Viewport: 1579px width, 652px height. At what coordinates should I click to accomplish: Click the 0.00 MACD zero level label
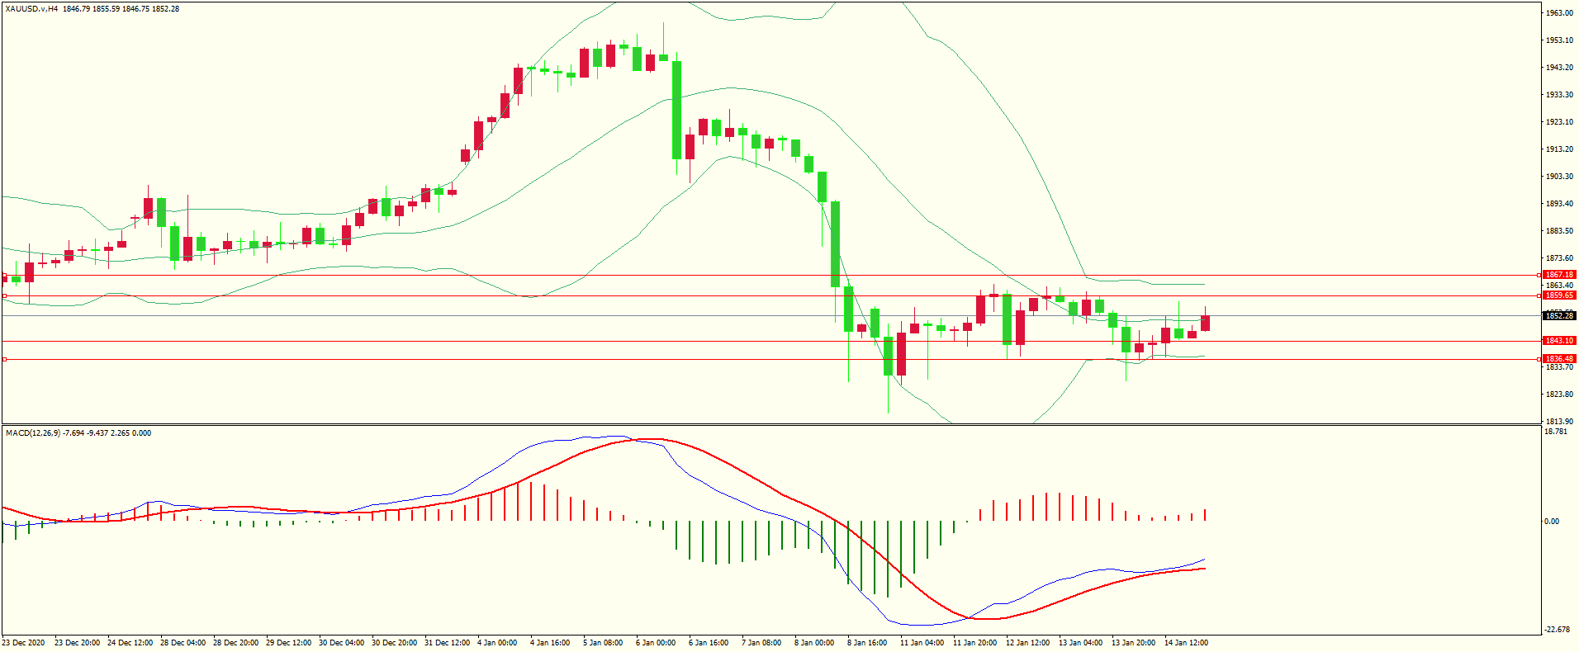pyautogui.click(x=1552, y=522)
